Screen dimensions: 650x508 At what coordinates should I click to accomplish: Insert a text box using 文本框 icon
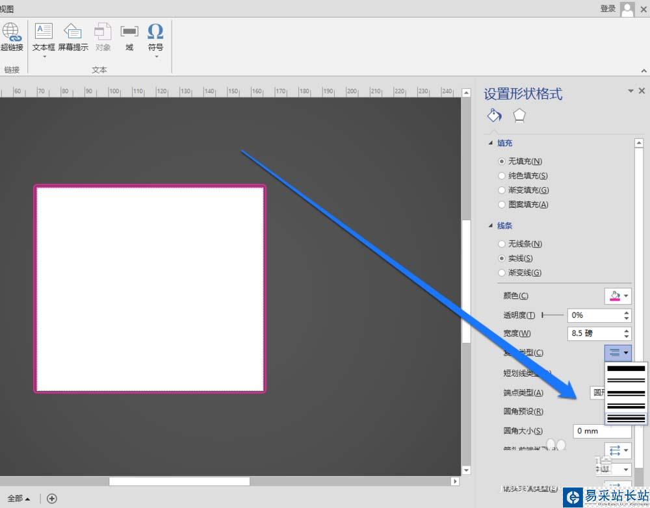pos(44,31)
